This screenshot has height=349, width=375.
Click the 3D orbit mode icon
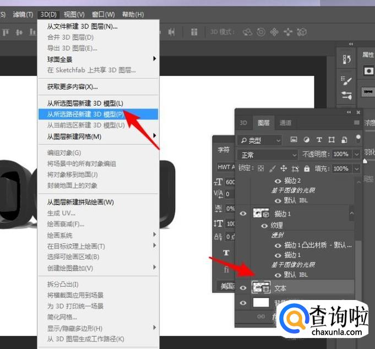click(248, 32)
